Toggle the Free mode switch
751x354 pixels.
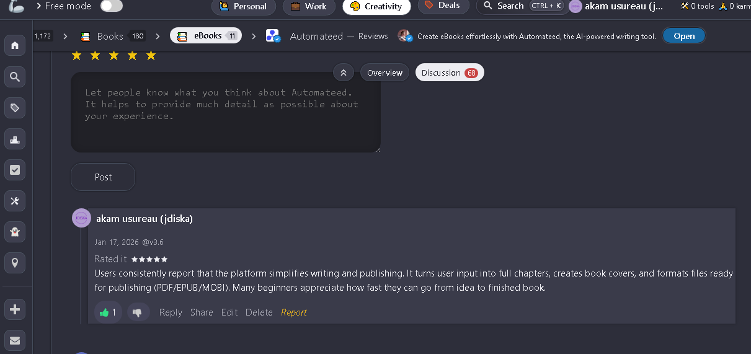(x=112, y=6)
